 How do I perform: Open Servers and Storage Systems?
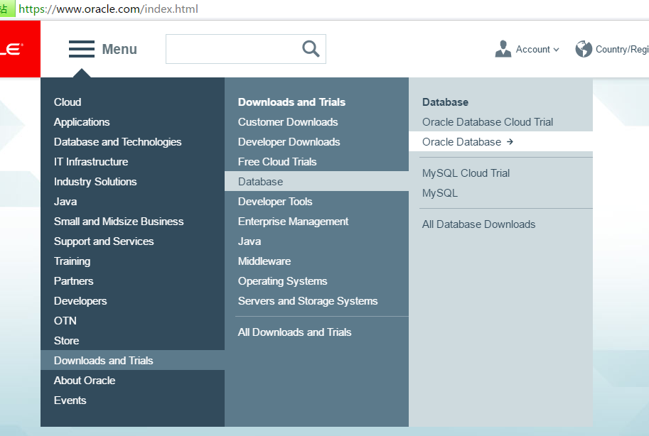point(308,301)
